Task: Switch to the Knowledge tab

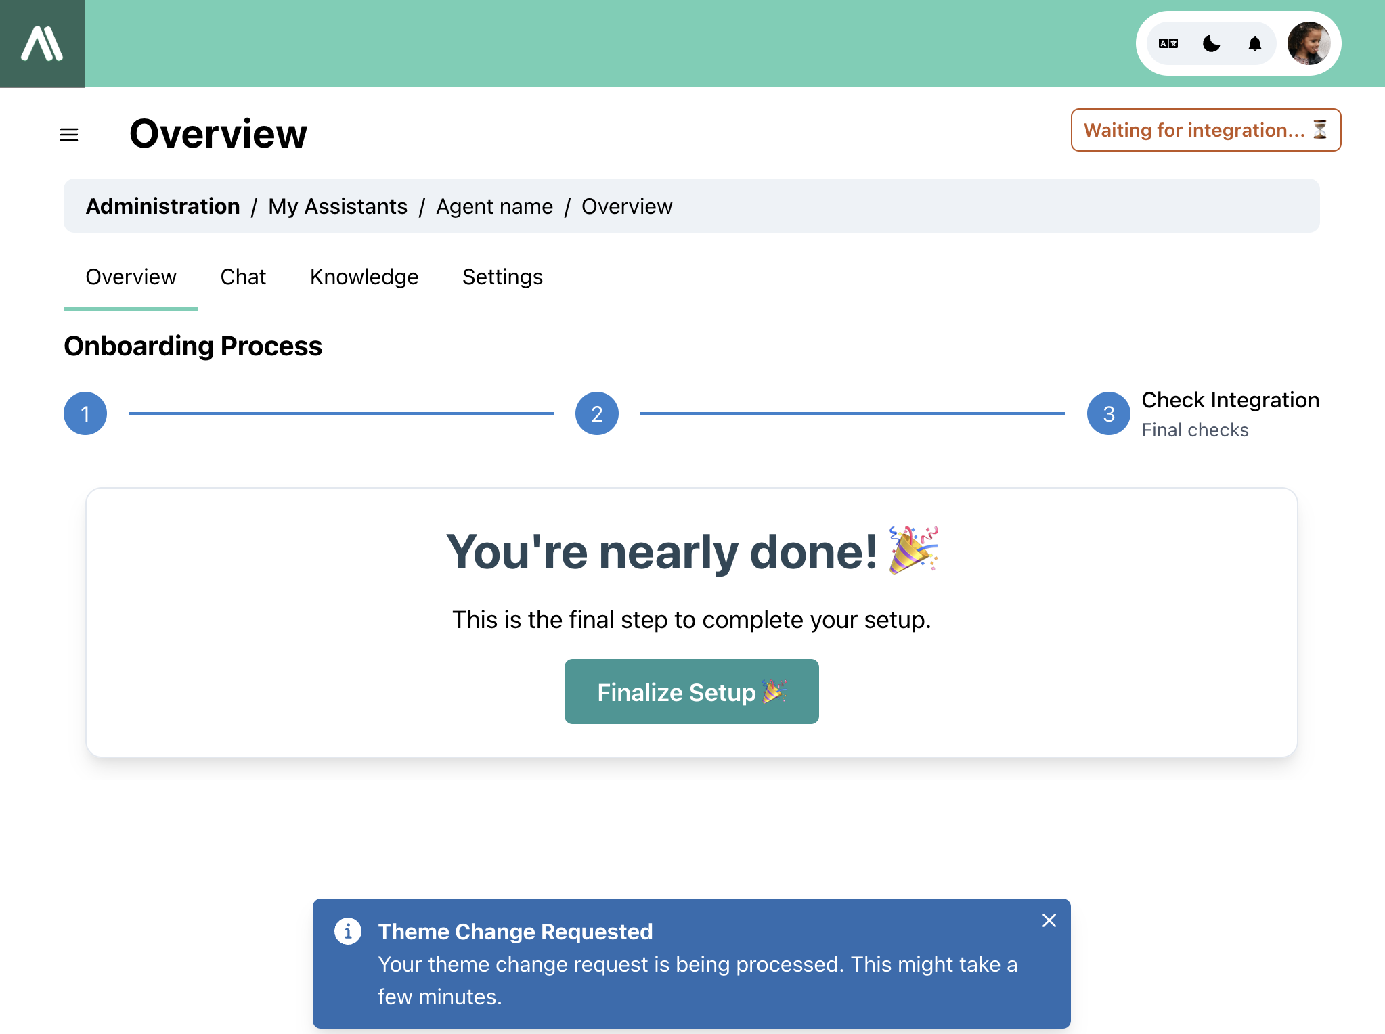Action: pos(364,276)
